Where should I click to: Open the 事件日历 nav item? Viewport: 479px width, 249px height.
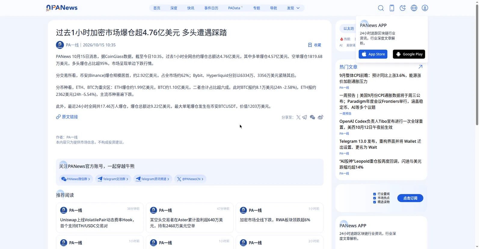(x=211, y=8)
